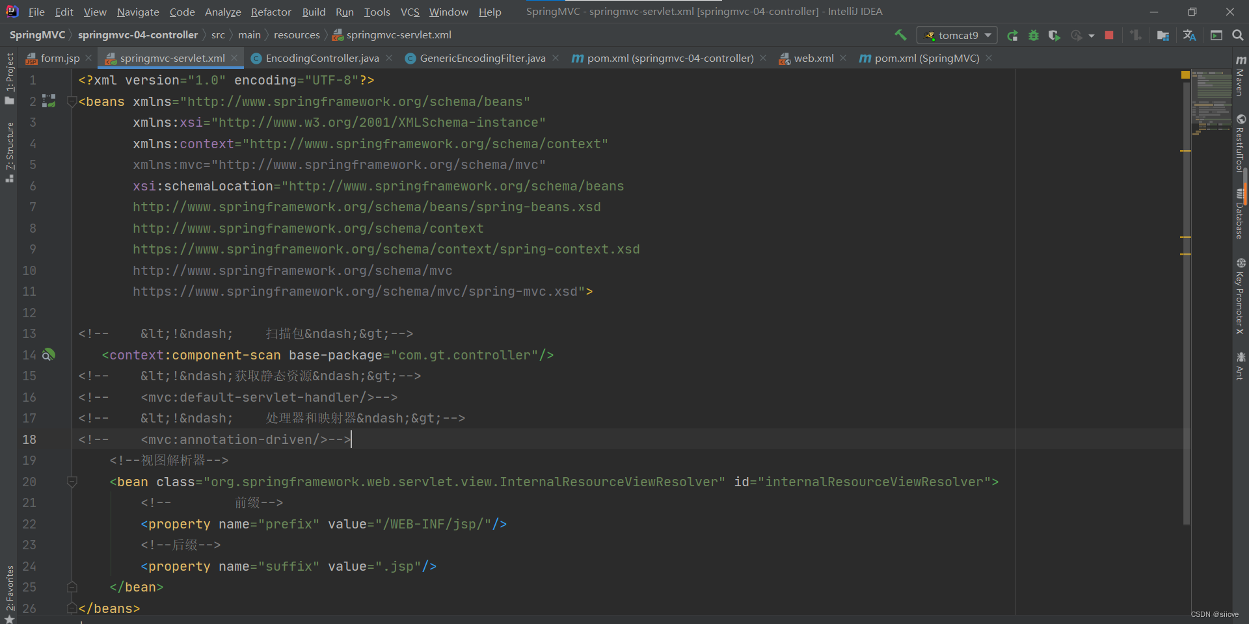
Task: Build the project with the hammer icon
Action: point(901,35)
